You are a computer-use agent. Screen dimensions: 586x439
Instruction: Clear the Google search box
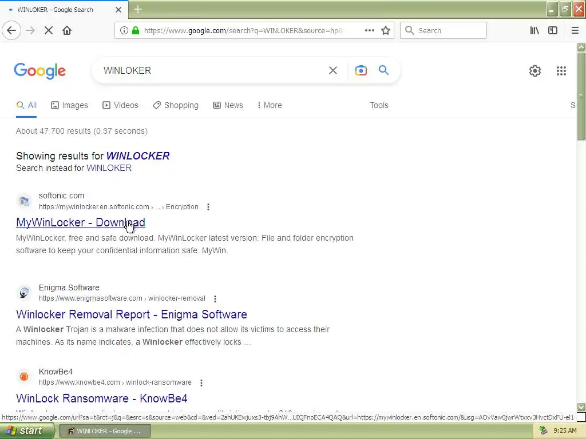[332, 70]
